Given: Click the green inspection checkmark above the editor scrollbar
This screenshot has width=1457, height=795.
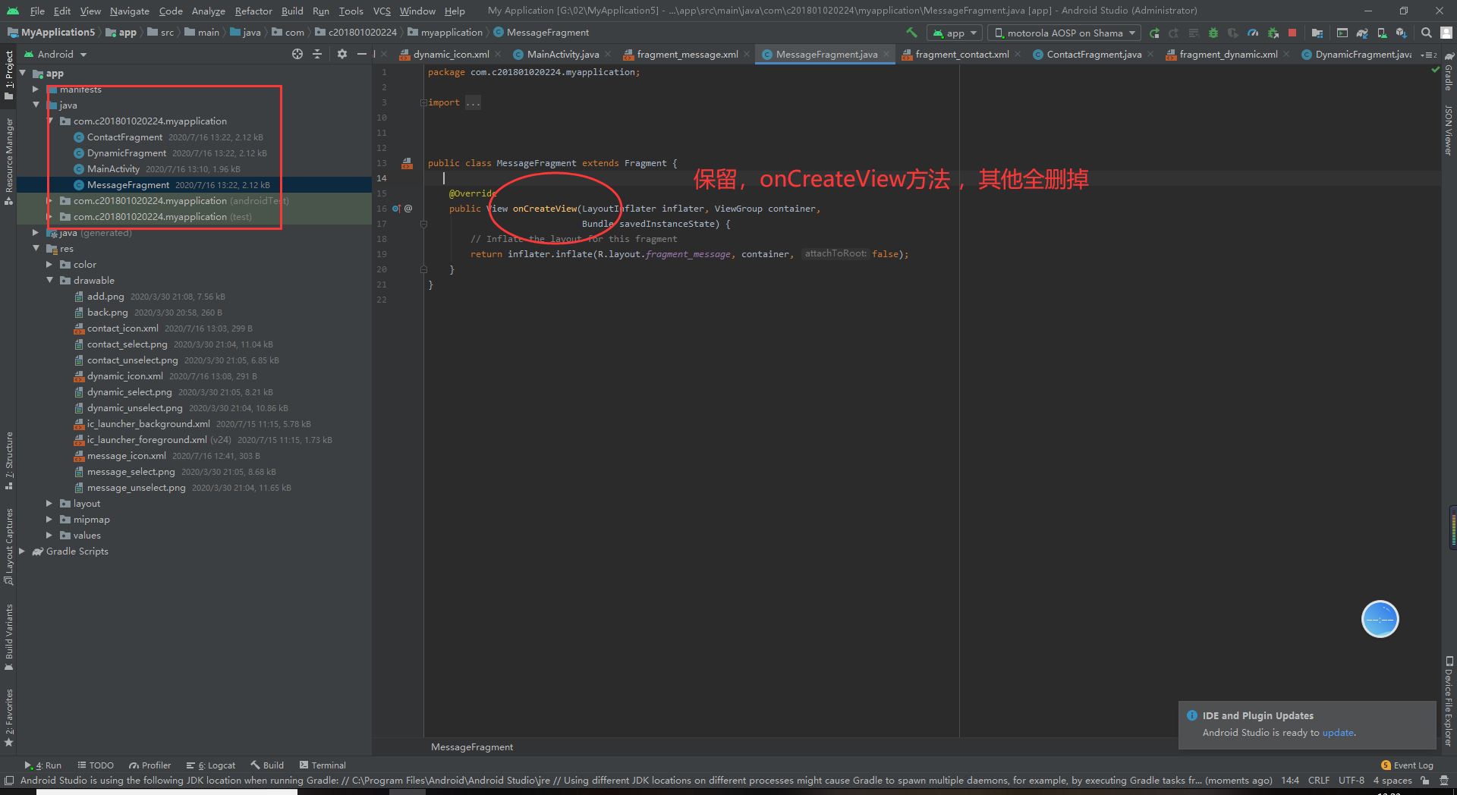Looking at the screenshot, I should [x=1435, y=70].
